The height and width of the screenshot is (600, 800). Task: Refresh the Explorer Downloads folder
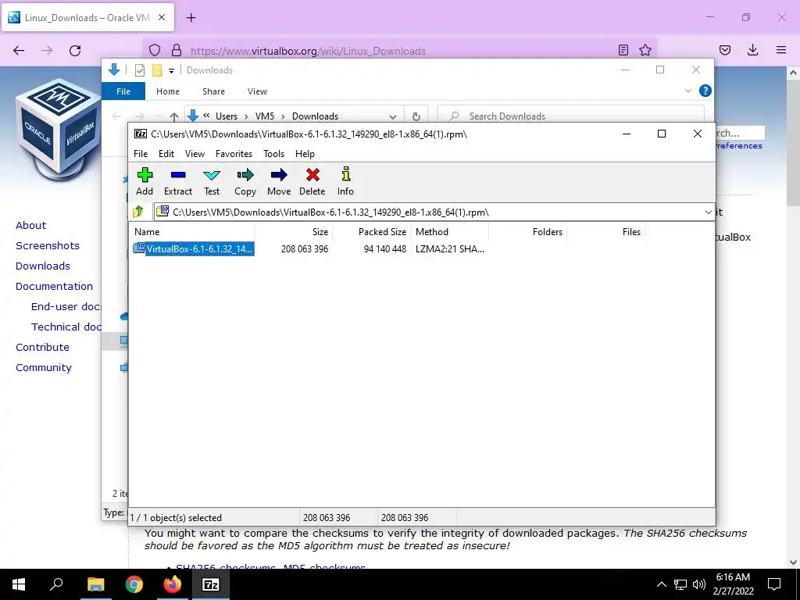point(416,116)
